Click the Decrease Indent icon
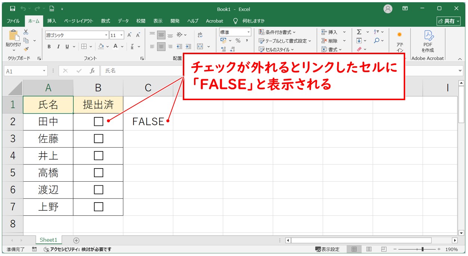 point(179,47)
